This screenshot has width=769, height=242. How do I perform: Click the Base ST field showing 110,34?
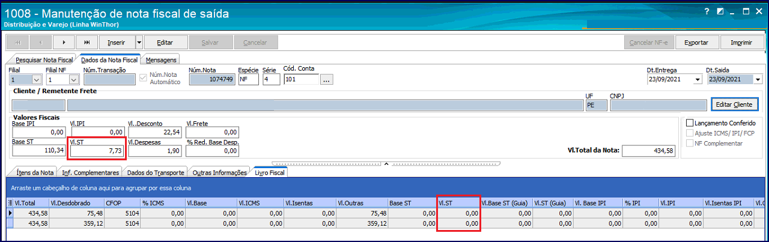pos(38,151)
